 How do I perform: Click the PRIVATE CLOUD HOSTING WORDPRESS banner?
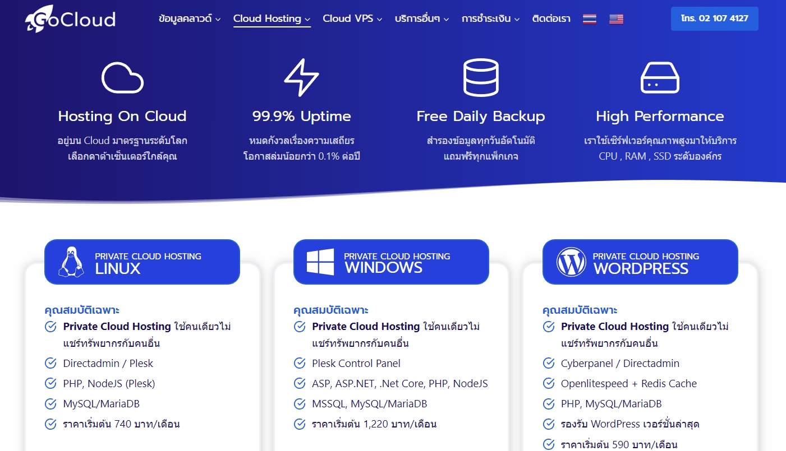[x=640, y=262]
